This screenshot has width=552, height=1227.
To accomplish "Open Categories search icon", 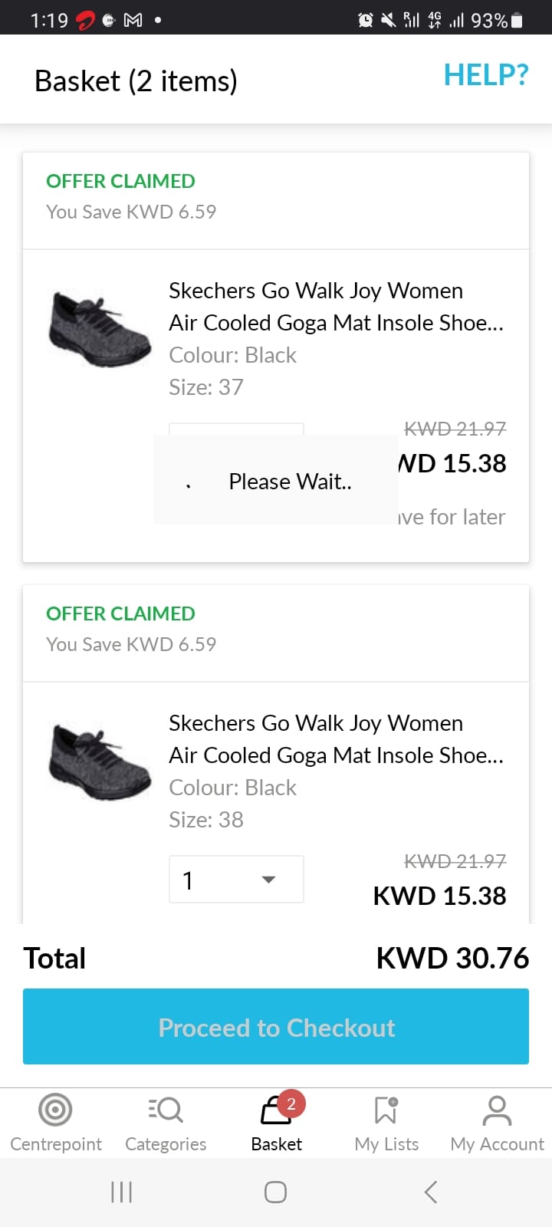I will [x=166, y=1110].
